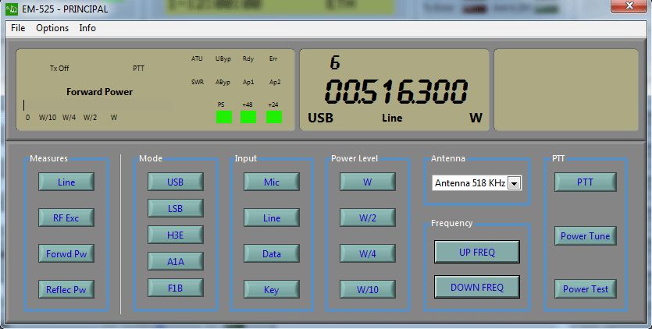The width and height of the screenshot is (652, 329).
Task: Choose Key input
Action: click(272, 289)
